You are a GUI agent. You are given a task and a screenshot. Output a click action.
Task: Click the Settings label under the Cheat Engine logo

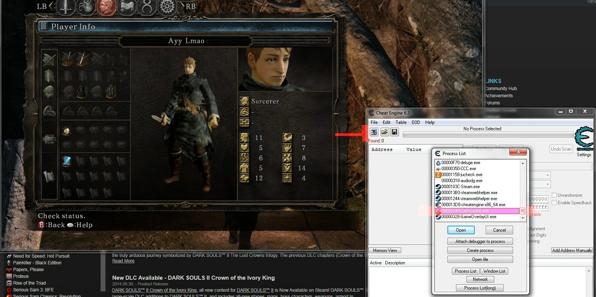pyautogui.click(x=584, y=155)
